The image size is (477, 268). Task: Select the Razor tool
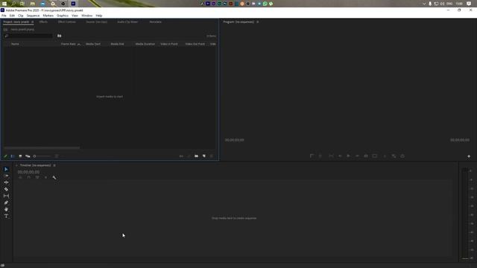pos(6,189)
